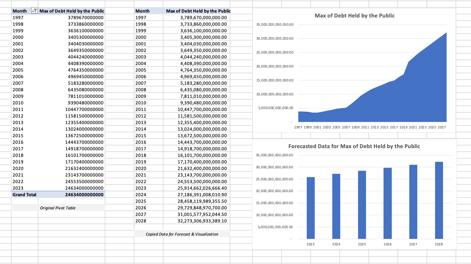Select the 2028 forecast value 32,273,306,933,389.10
471x264 pixels.
[202, 221]
